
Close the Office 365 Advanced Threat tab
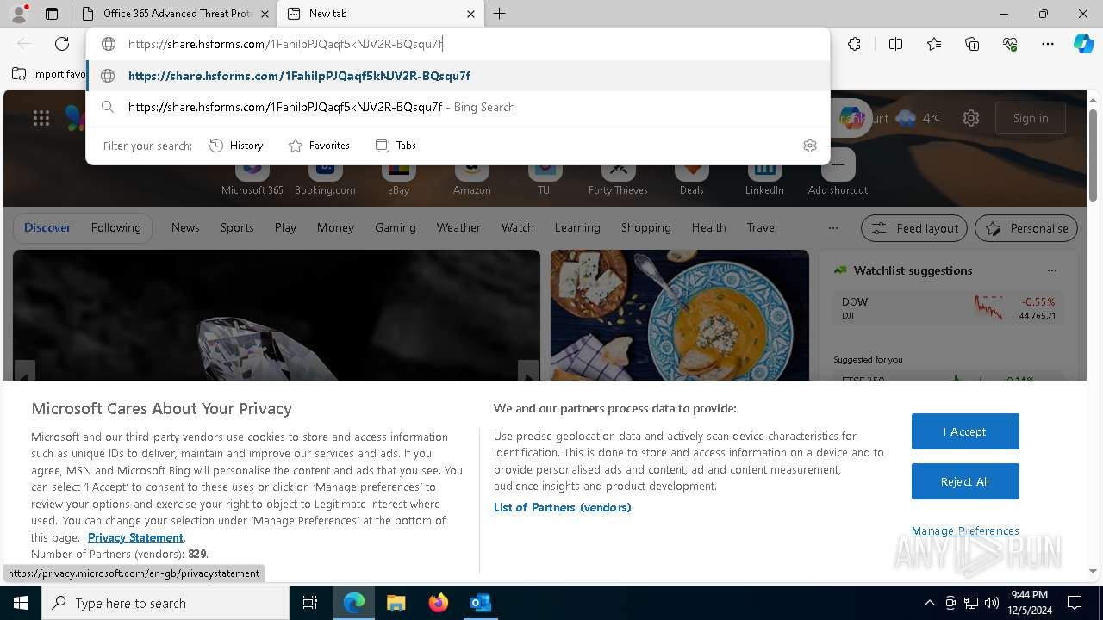265,14
